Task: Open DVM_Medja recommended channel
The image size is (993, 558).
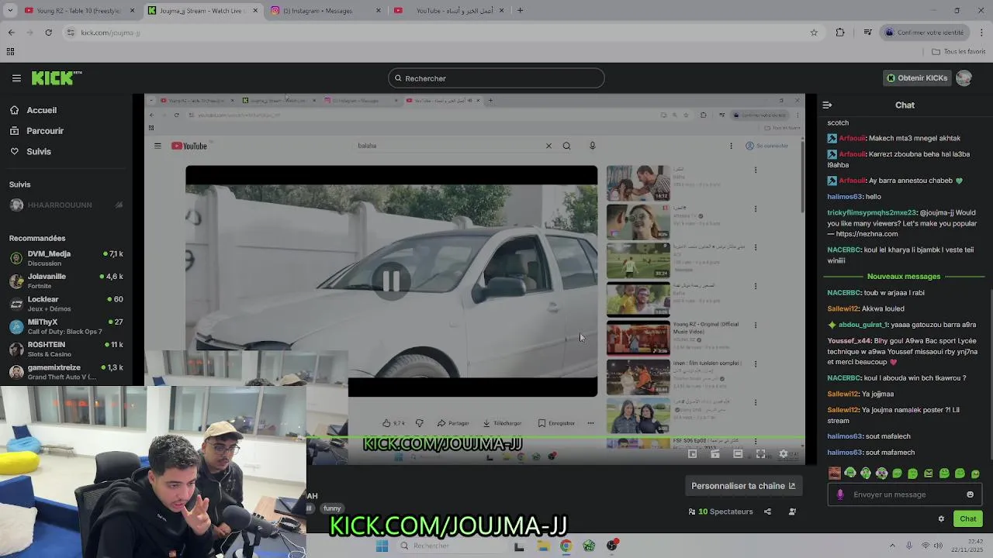Action: (65, 258)
